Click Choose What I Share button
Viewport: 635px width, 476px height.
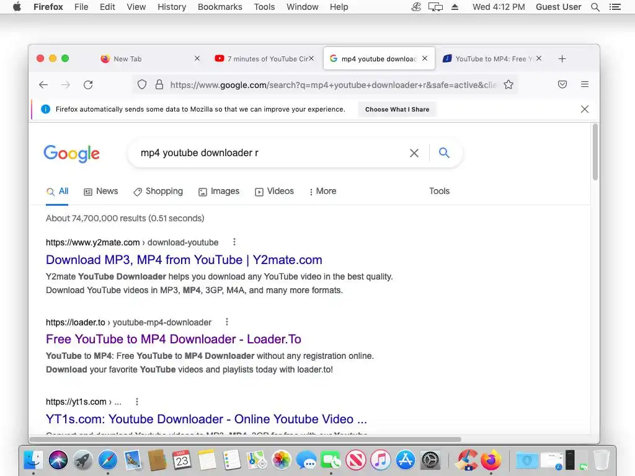[397, 109]
